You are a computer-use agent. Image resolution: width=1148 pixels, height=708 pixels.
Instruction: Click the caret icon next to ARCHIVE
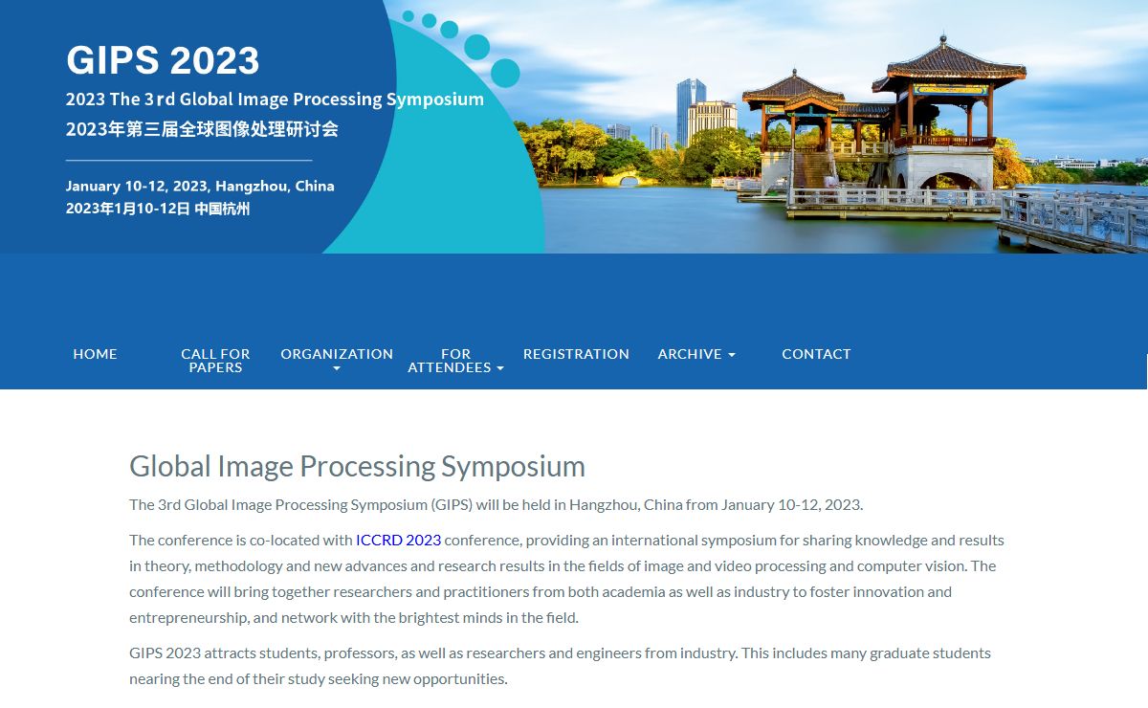click(x=732, y=355)
